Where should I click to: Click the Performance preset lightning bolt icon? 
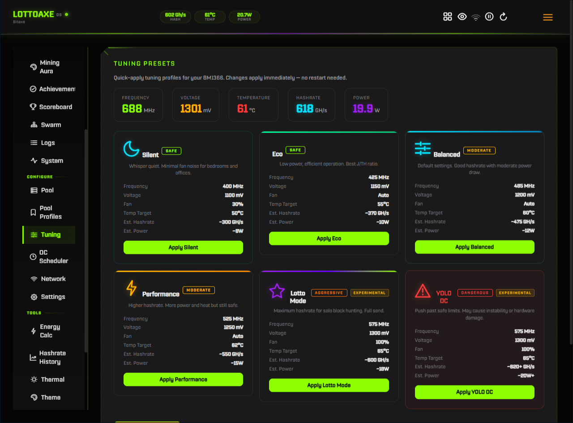[x=131, y=288]
